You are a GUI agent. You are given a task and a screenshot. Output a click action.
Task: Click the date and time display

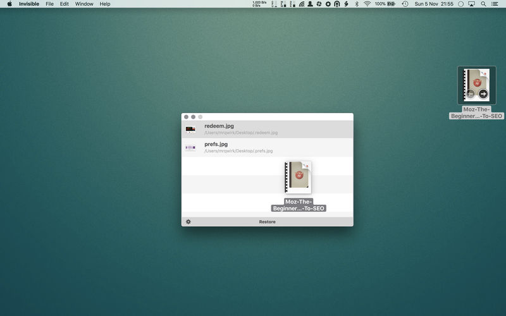coord(435,4)
